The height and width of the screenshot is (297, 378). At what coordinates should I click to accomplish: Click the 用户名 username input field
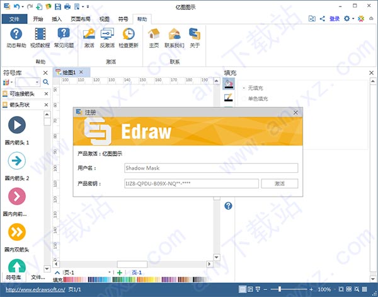click(210, 168)
